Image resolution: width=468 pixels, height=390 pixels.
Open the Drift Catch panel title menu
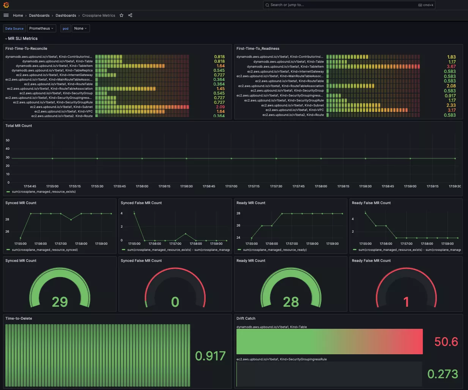coord(246,319)
